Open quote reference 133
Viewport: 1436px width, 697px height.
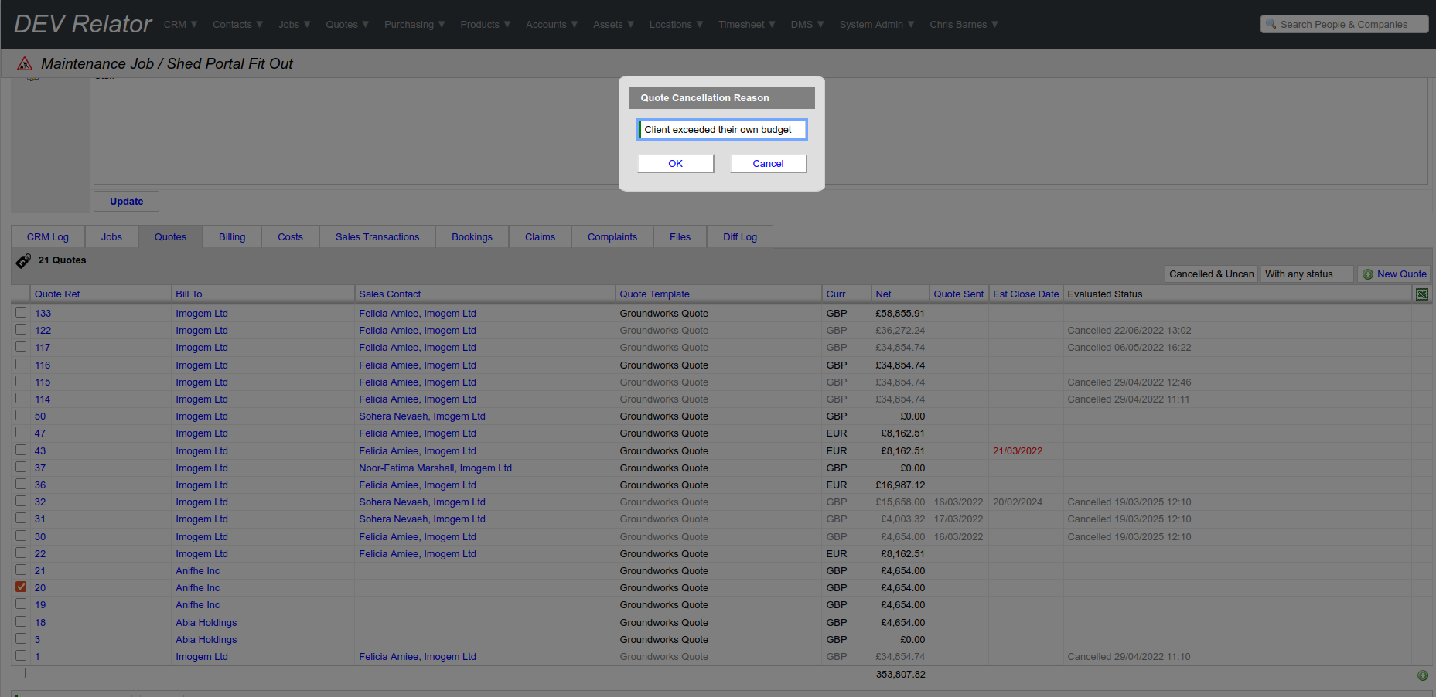(43, 314)
